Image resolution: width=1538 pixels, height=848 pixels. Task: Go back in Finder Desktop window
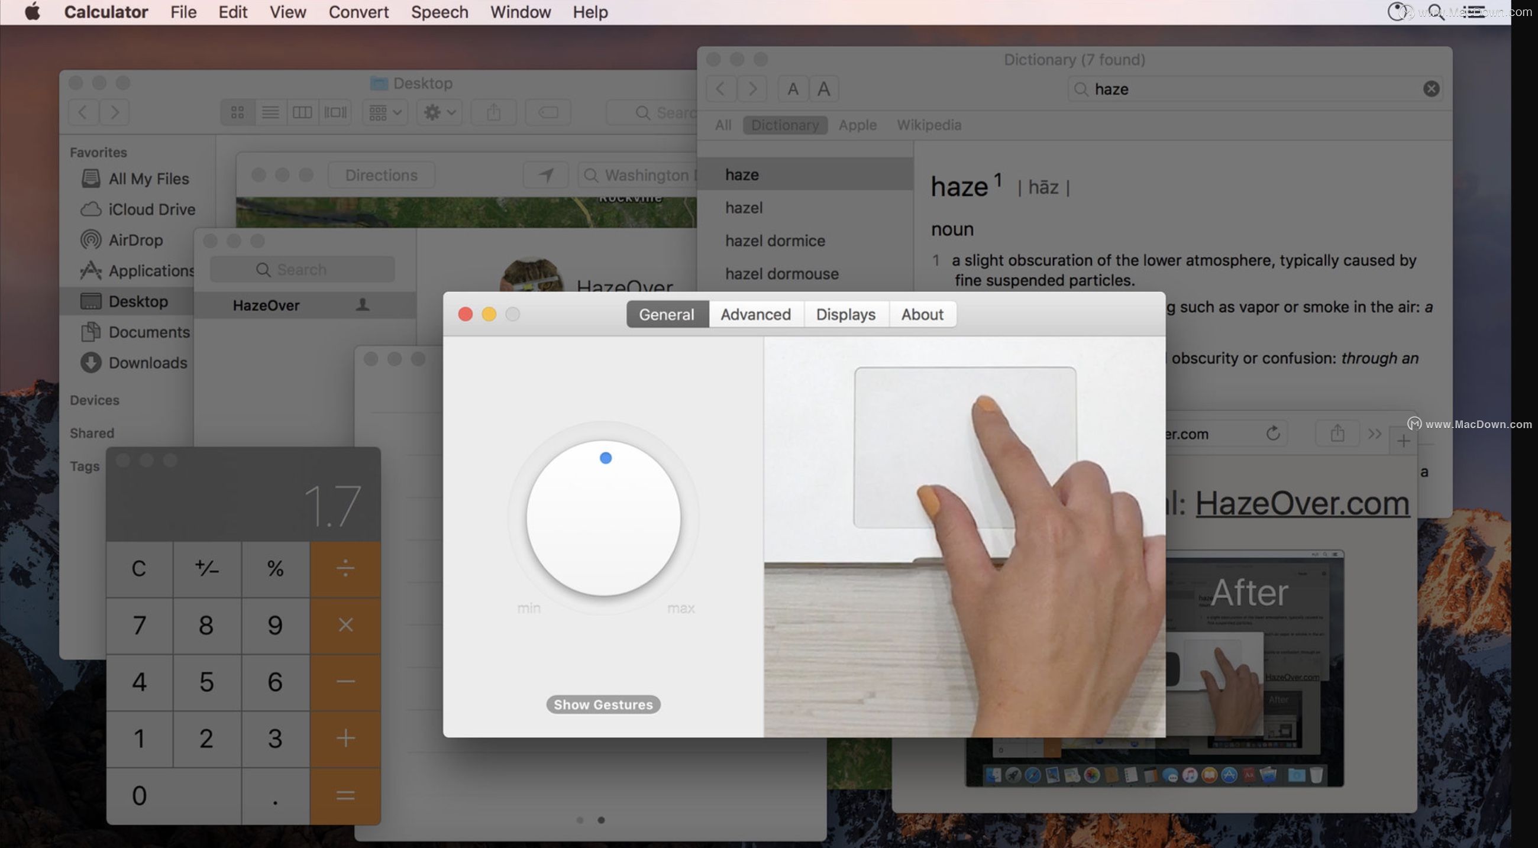tap(83, 112)
